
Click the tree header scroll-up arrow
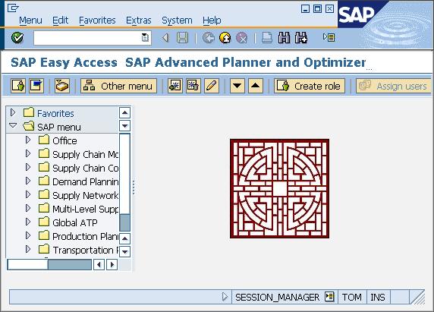pos(125,112)
